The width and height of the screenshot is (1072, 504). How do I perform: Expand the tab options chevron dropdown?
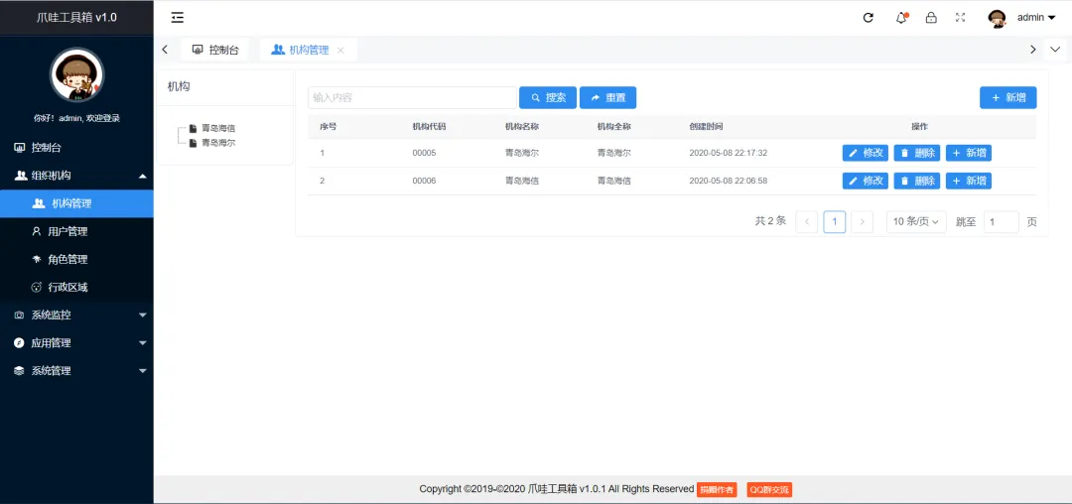1055,50
